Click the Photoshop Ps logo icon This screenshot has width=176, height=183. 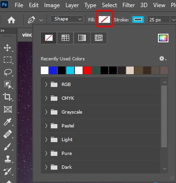click(x=4, y=4)
